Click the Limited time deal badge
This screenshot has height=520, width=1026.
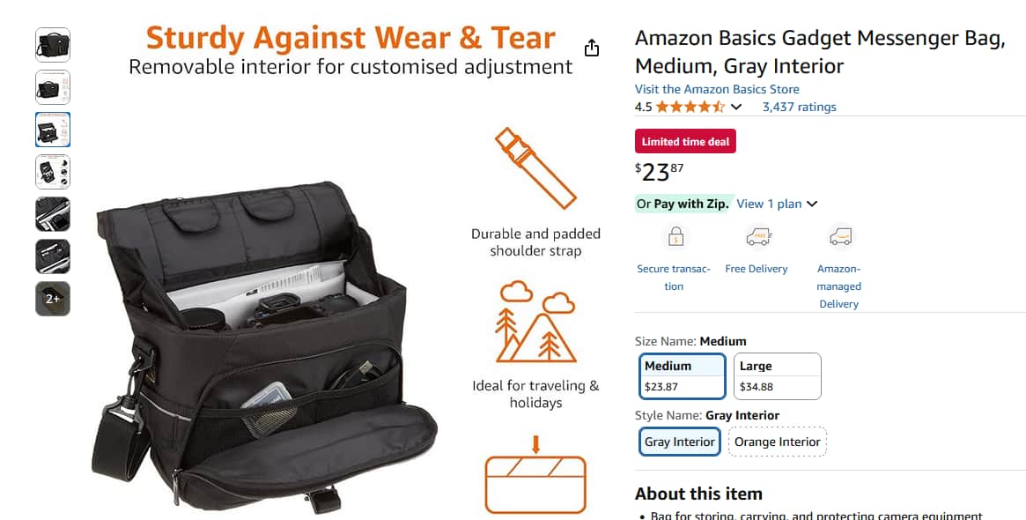[x=685, y=142]
